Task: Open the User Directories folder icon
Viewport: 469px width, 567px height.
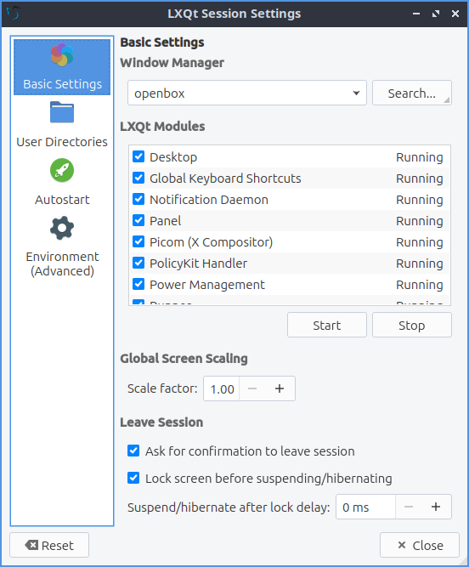Action: click(x=62, y=112)
